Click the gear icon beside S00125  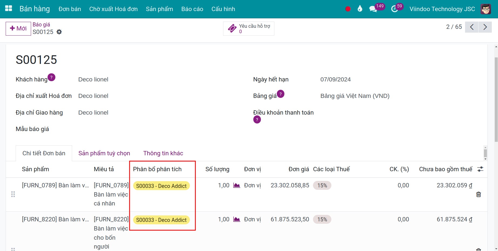click(x=59, y=32)
